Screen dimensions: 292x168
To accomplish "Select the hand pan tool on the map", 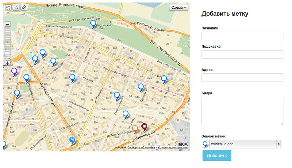I will [x=8, y=7].
